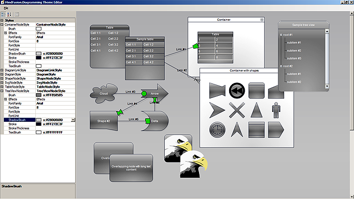Select the X cross shape
354x199 pixels.
(x=237, y=110)
